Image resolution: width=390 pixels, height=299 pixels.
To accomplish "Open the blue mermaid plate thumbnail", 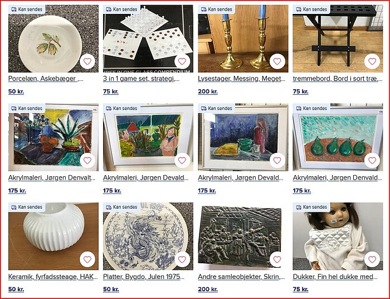I will point(148,237).
